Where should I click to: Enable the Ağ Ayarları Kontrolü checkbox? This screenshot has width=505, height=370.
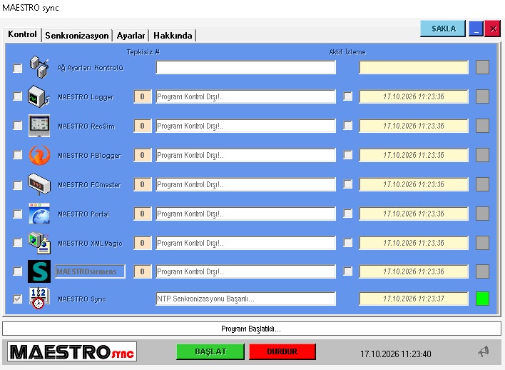click(x=17, y=68)
